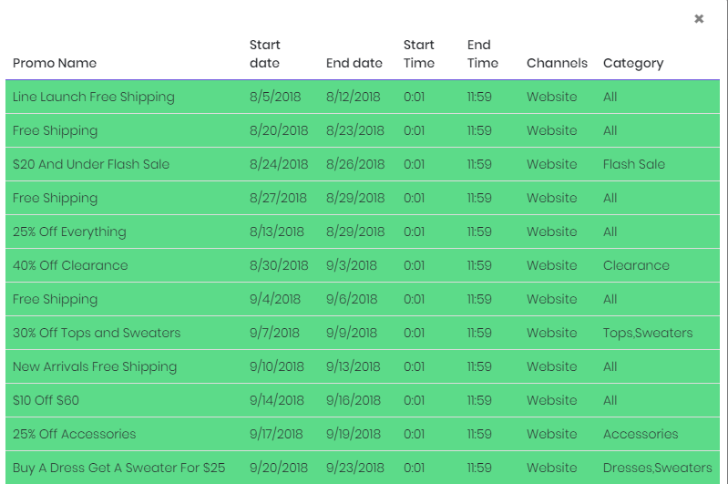Click the Start date column header
The height and width of the screenshot is (484, 728).
[x=265, y=54]
